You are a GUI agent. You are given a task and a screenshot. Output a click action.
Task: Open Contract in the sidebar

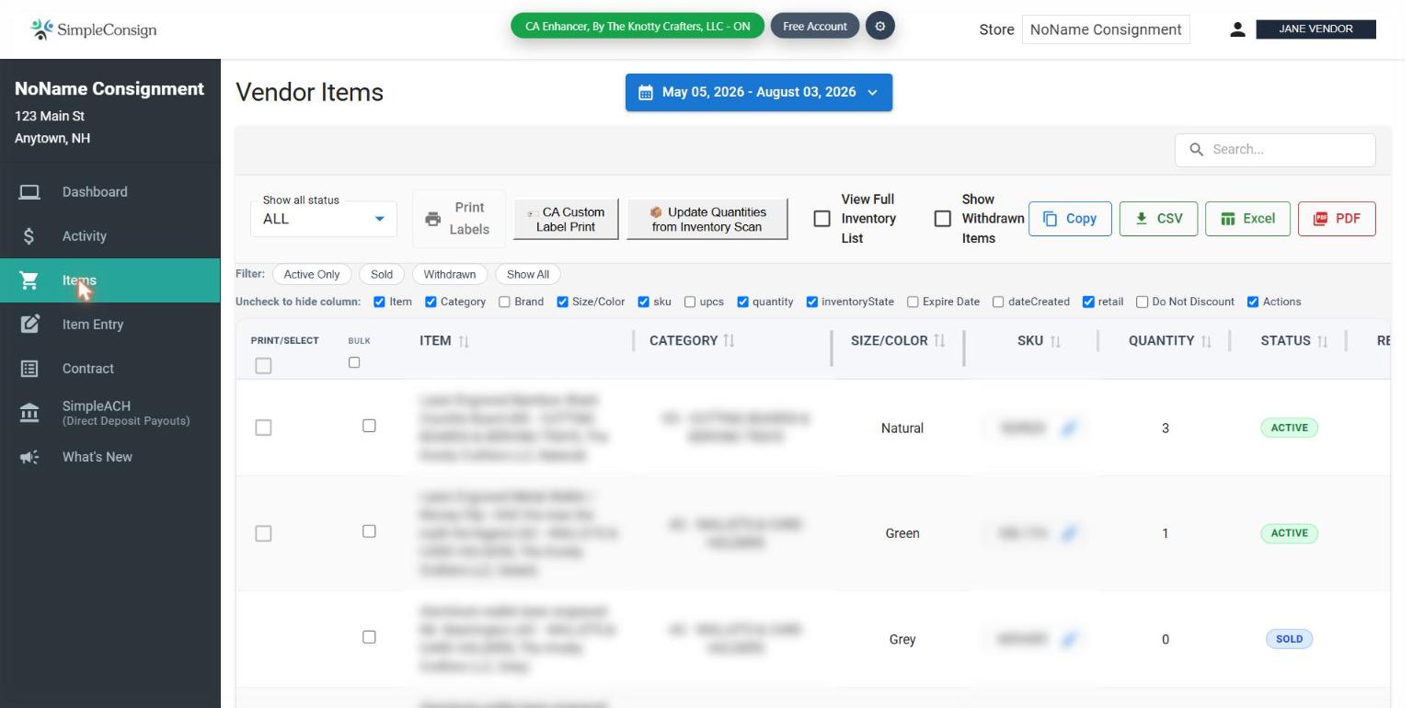click(110, 369)
